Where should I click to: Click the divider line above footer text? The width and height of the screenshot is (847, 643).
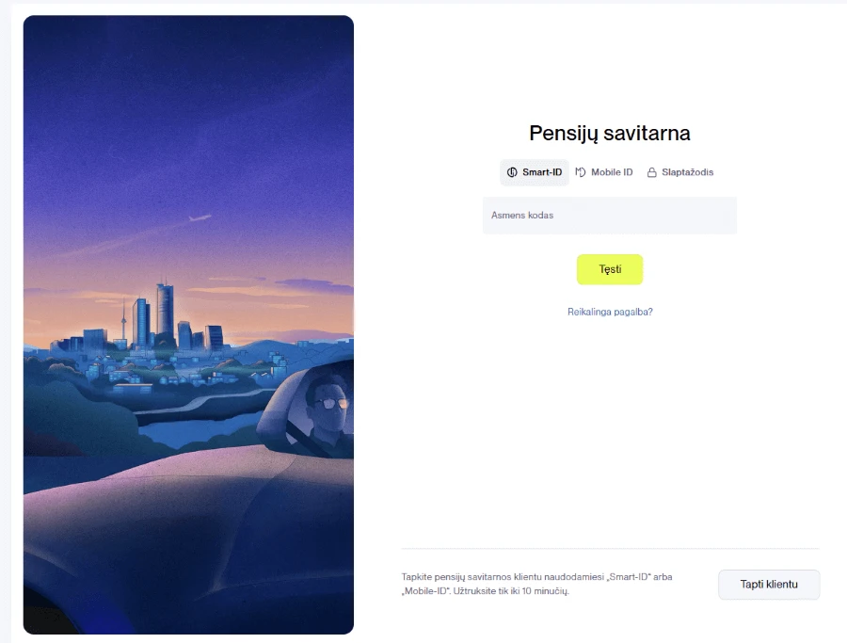pos(610,549)
